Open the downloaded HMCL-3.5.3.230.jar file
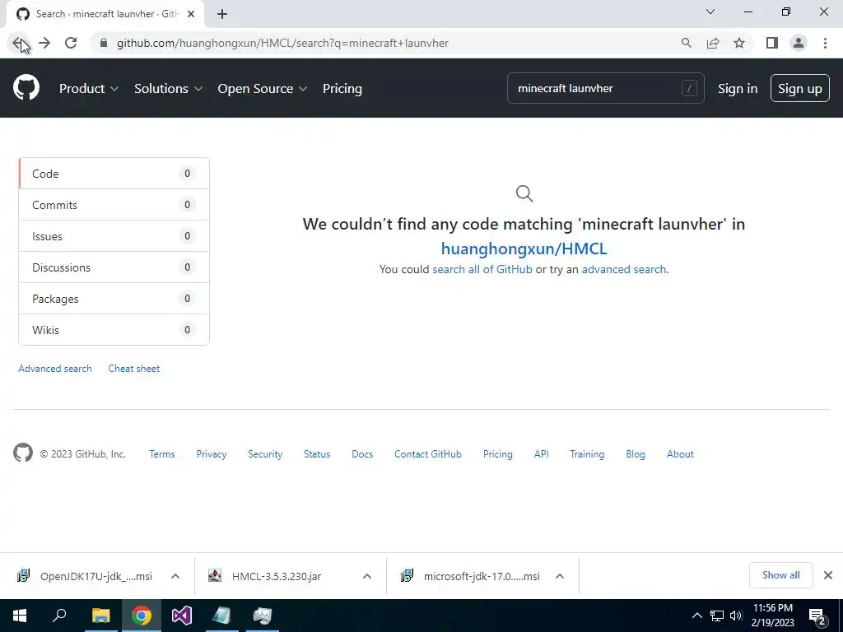The width and height of the screenshot is (843, 632). pos(266,576)
